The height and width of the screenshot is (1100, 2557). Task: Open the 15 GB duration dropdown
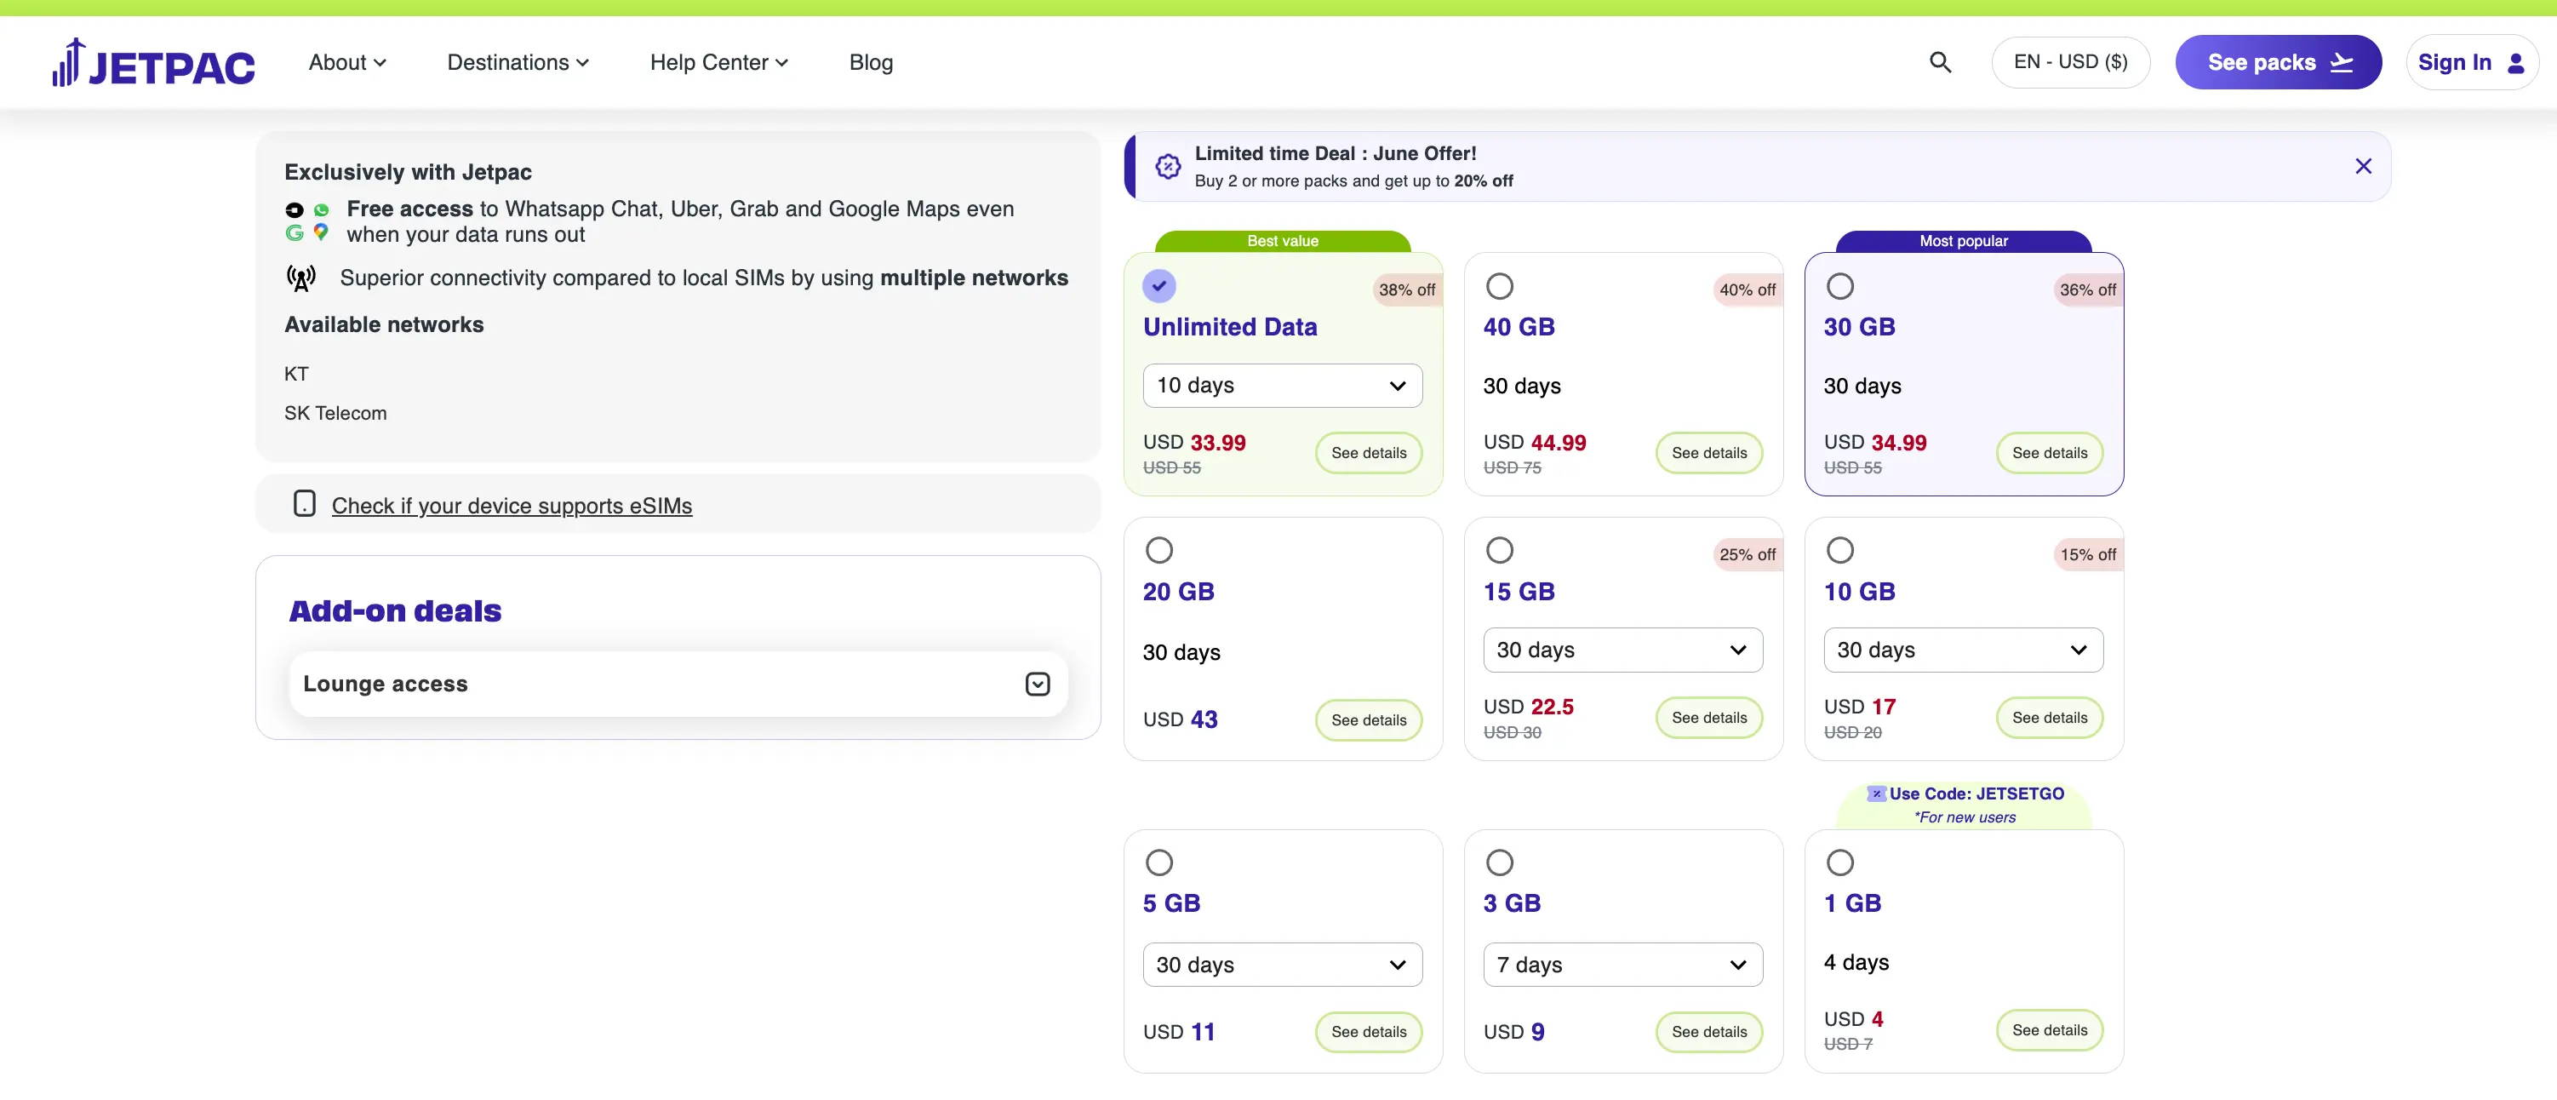click(1623, 650)
